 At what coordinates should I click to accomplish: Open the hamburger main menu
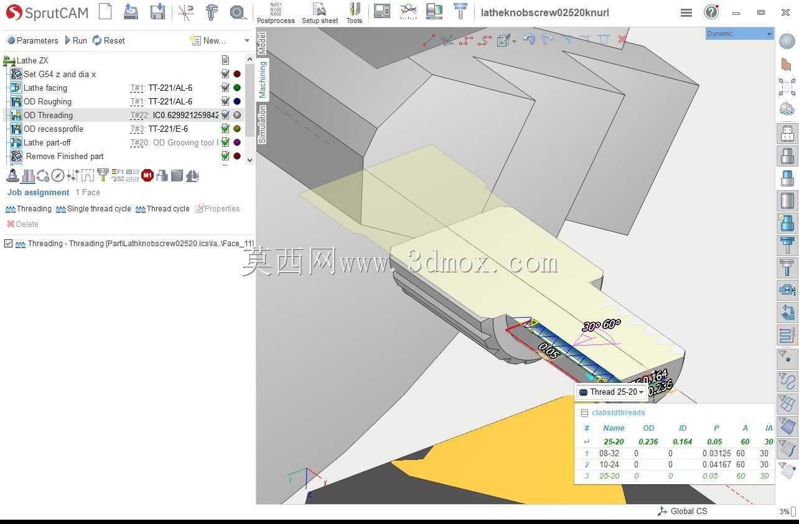point(686,12)
